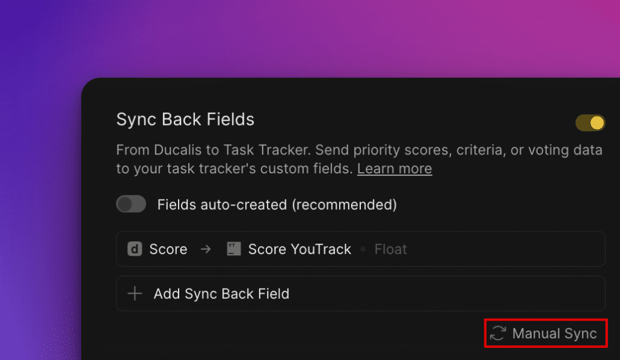Start a Manual Sync
Viewport: 620px width, 360px height.
(x=546, y=333)
